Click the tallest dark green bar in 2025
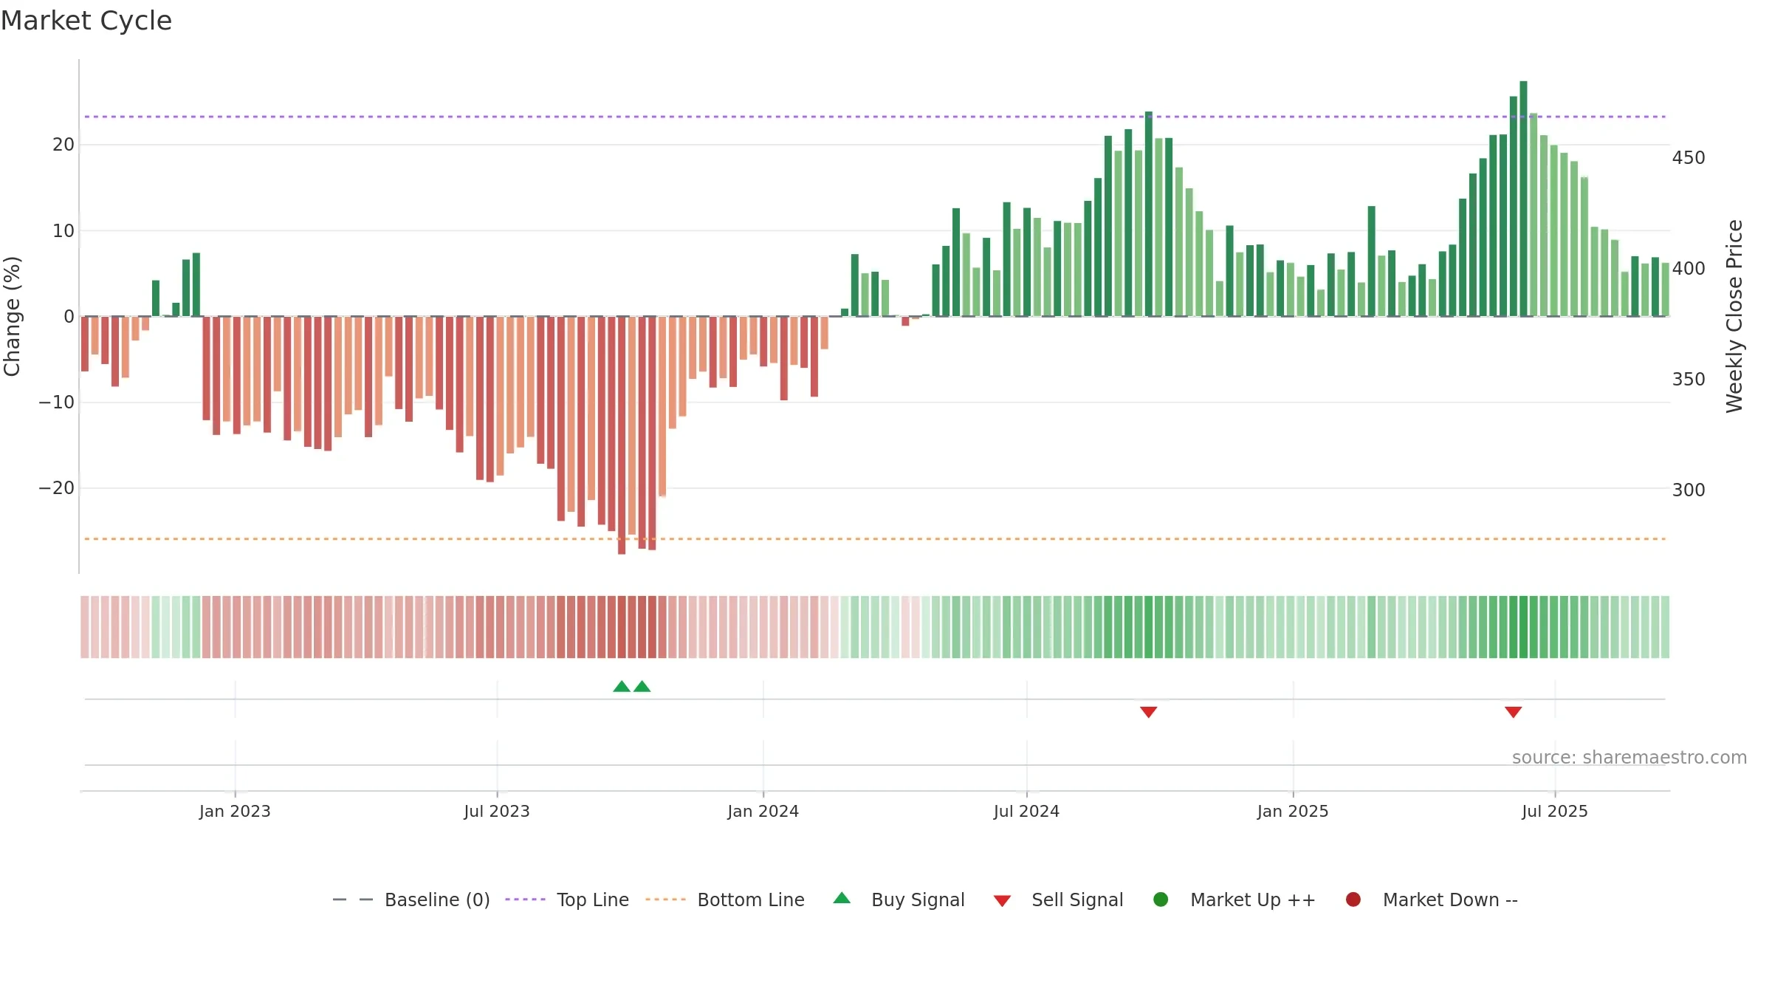The height and width of the screenshot is (997, 1772). click(x=1523, y=199)
